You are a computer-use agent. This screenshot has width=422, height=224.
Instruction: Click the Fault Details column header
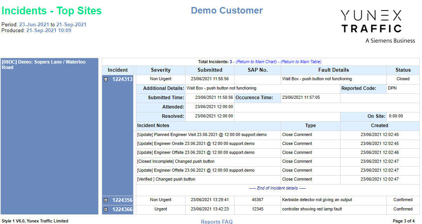tap(333, 70)
